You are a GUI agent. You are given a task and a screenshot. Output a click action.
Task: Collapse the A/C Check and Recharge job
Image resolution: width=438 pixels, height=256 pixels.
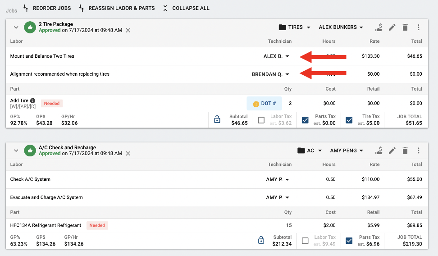(16, 151)
